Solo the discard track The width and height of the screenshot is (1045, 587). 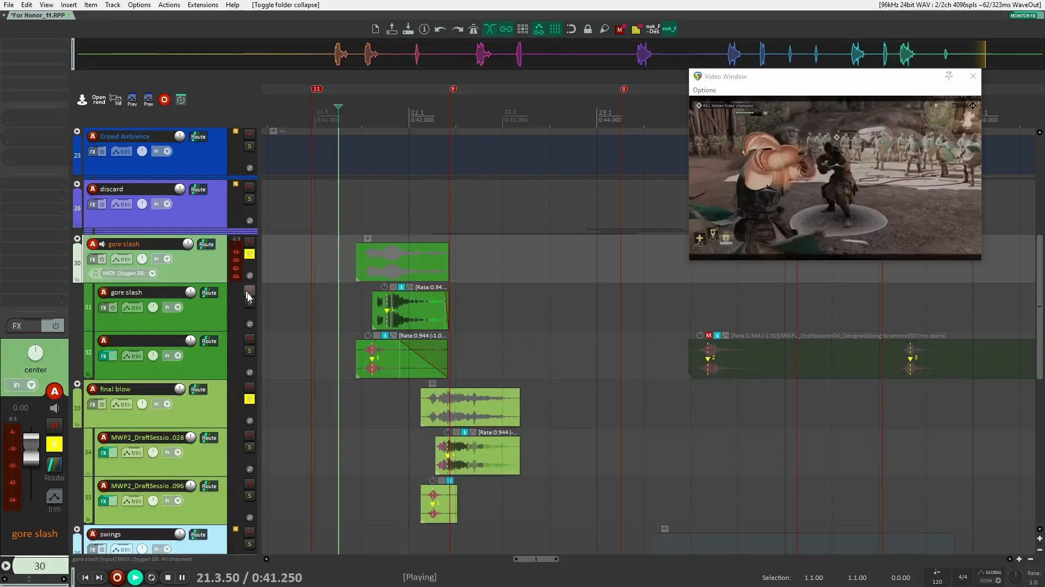click(x=249, y=199)
